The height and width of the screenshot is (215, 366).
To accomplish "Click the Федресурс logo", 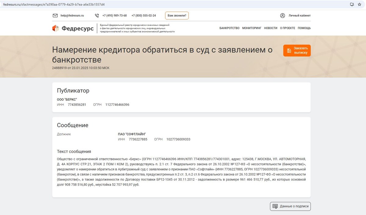I will 73,28.
